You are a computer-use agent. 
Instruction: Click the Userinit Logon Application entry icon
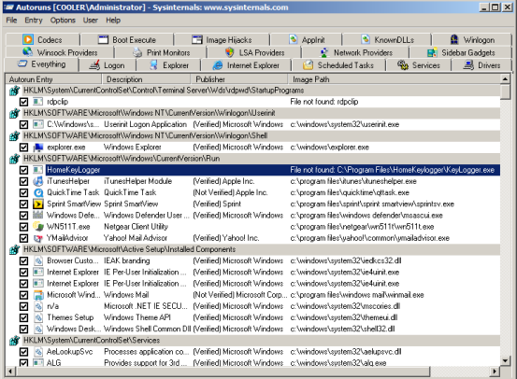click(38, 124)
